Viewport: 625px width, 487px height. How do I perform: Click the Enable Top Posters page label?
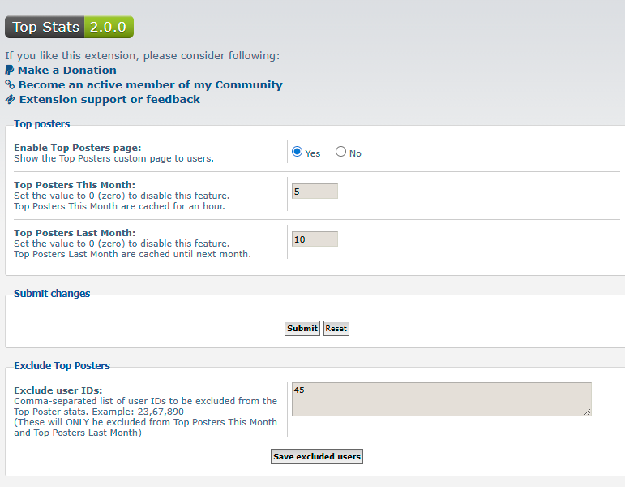pos(78,148)
